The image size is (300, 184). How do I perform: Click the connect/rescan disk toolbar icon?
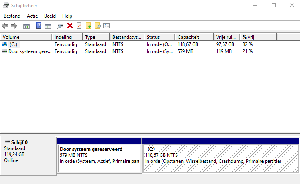60,26
